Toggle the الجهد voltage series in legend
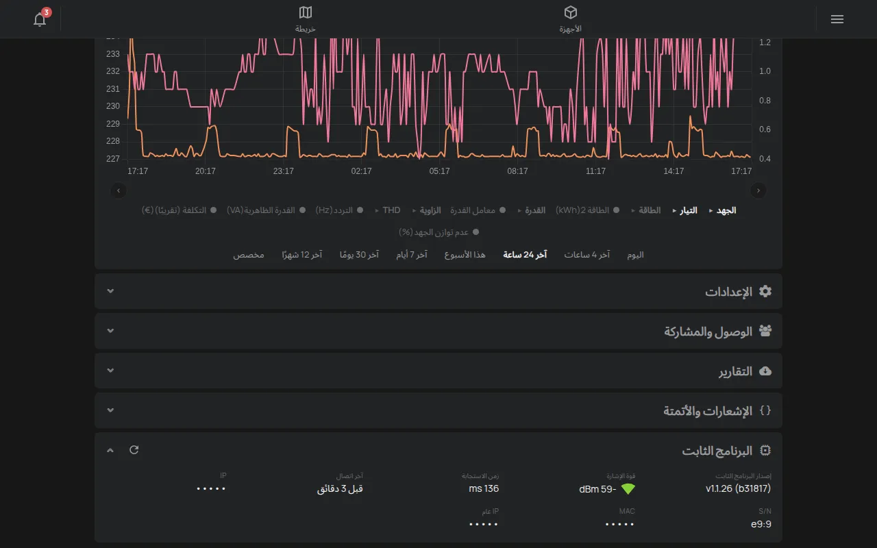Image resolution: width=877 pixels, height=548 pixels. (722, 210)
